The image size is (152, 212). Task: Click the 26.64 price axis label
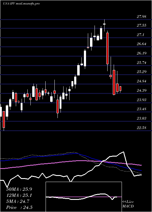tap(141, 44)
